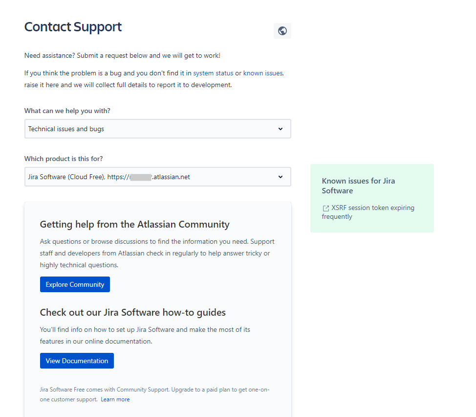
Task: Follow the Learn more link
Action: coord(115,399)
